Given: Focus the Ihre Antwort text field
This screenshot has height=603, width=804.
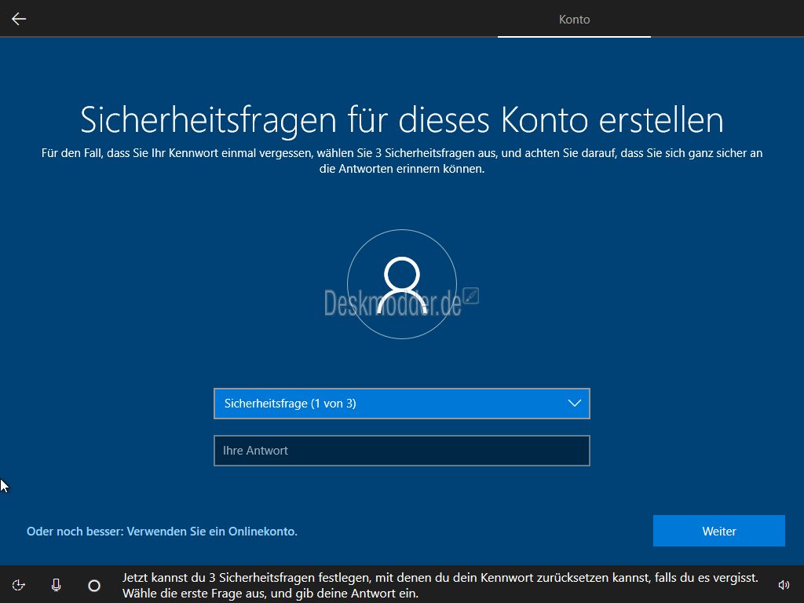Looking at the screenshot, I should [x=401, y=451].
